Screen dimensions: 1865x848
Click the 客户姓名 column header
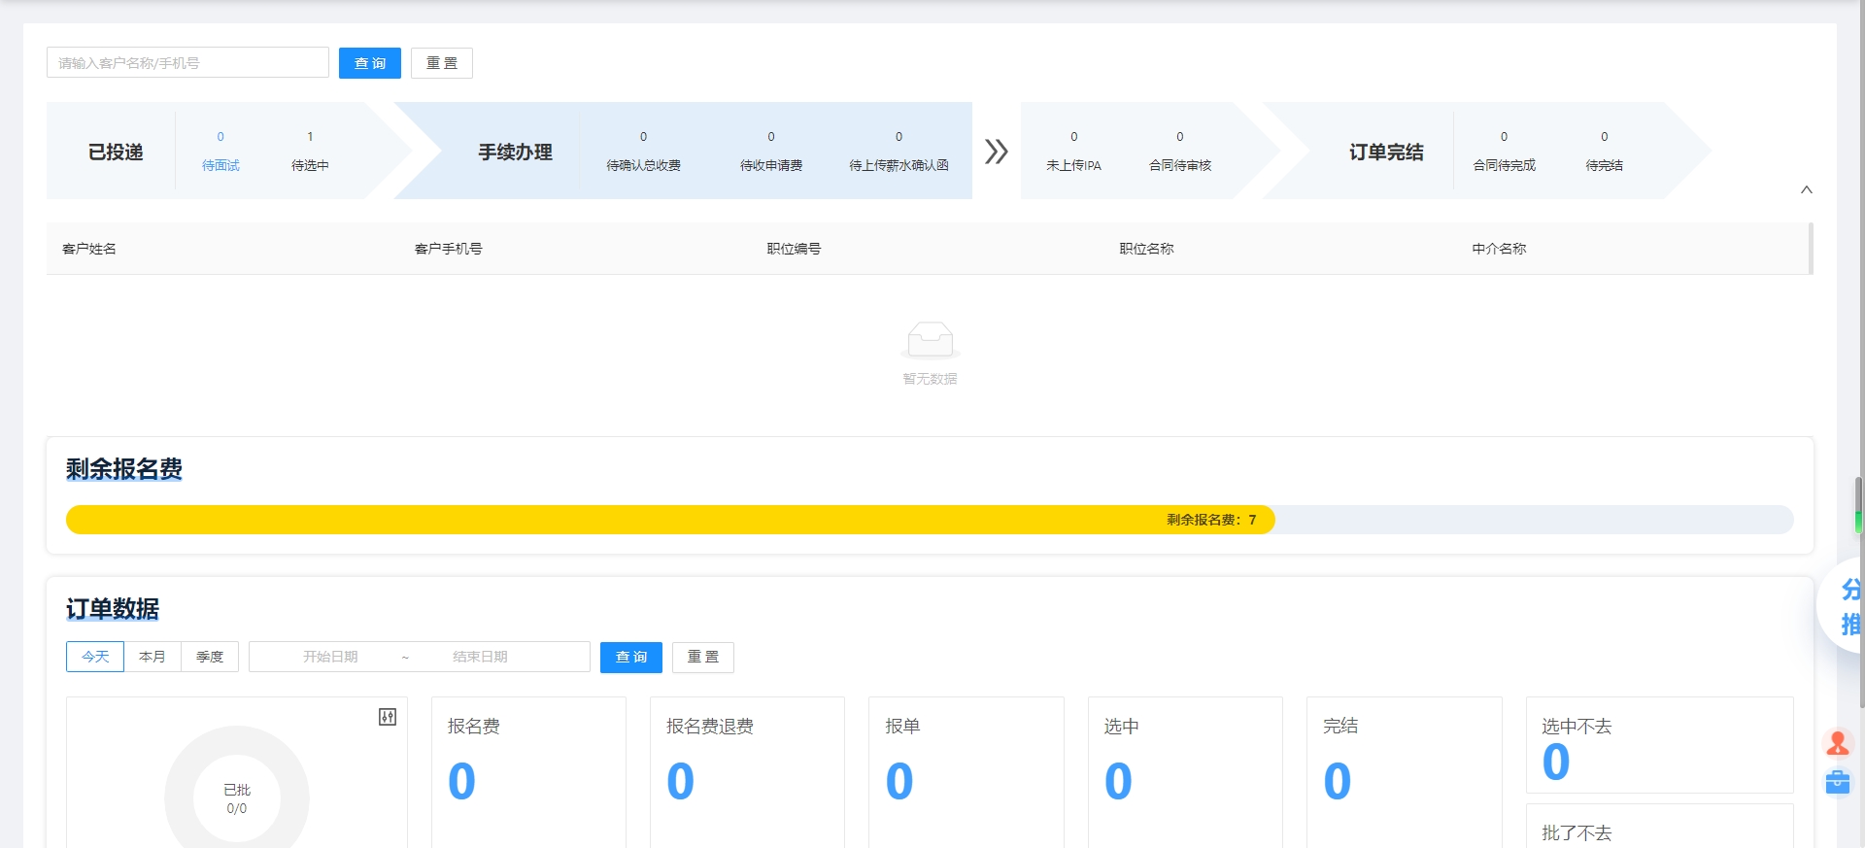[89, 249]
